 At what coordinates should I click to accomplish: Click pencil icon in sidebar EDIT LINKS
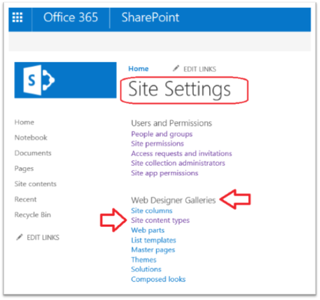pyautogui.click(x=20, y=237)
